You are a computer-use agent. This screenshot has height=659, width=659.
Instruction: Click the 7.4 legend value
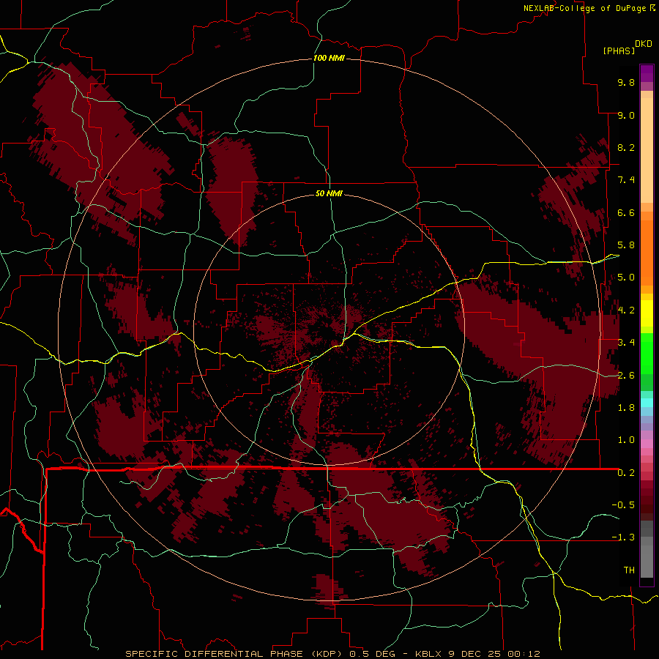pos(626,180)
